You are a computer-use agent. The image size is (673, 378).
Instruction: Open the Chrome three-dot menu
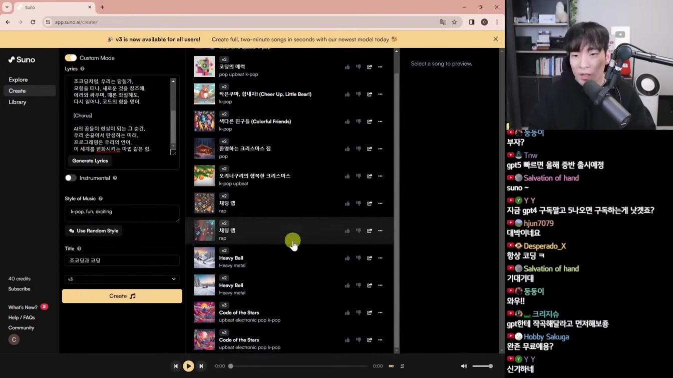coord(497,22)
